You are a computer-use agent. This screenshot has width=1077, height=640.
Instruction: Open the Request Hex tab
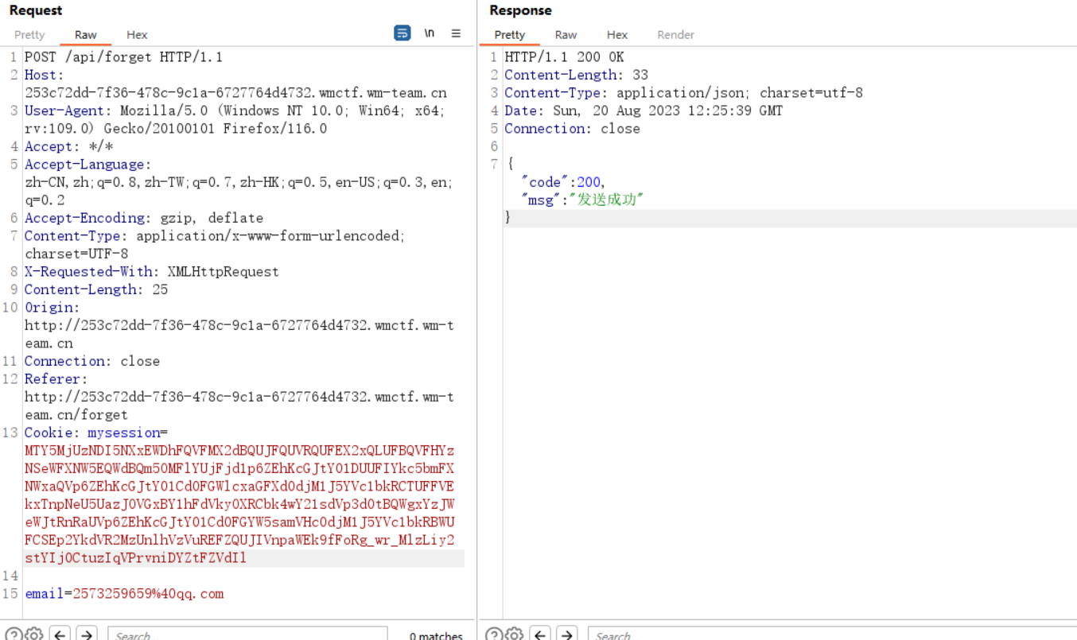(x=137, y=35)
